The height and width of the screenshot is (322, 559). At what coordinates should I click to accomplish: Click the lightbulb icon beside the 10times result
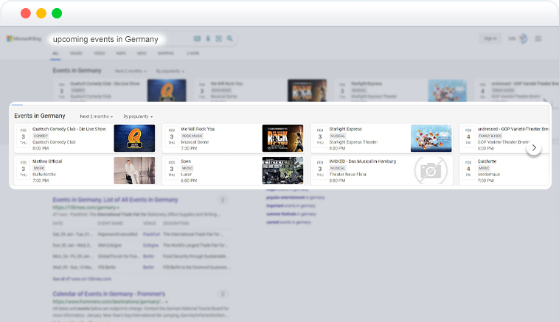[223, 200]
